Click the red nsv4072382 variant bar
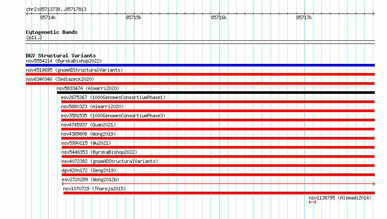Image resolution: width=387 pixels, height=219 pixels. pyautogui.click(x=218, y=166)
